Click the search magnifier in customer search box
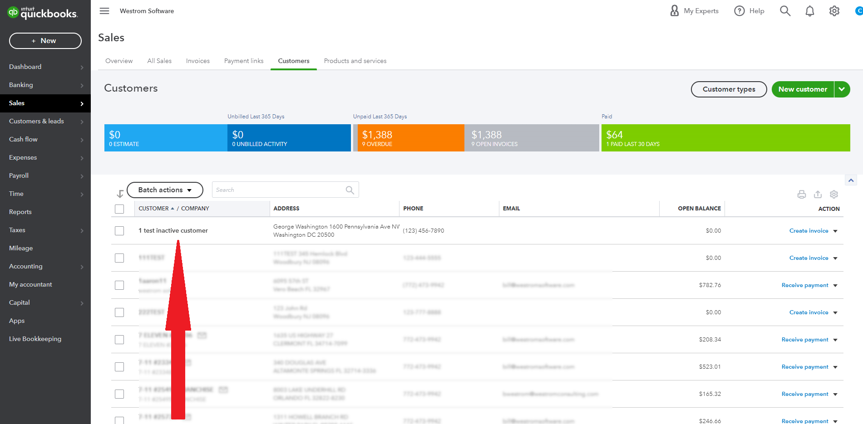 point(350,190)
